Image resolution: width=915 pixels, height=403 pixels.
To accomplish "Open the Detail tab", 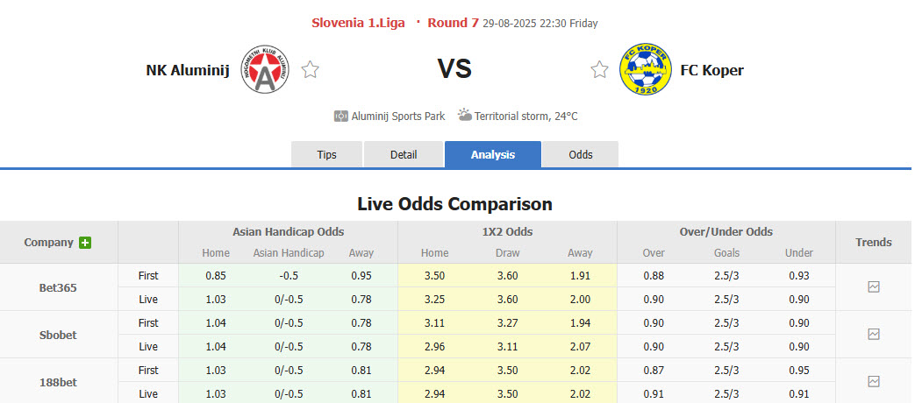I will (x=403, y=154).
